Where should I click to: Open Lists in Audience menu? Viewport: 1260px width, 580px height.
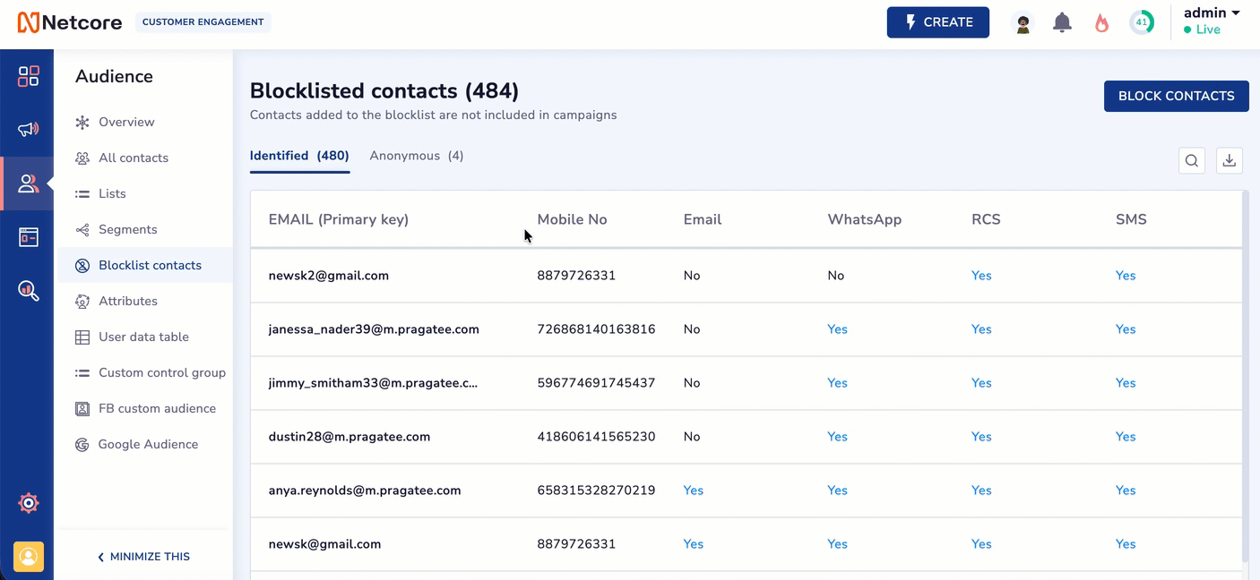(112, 193)
